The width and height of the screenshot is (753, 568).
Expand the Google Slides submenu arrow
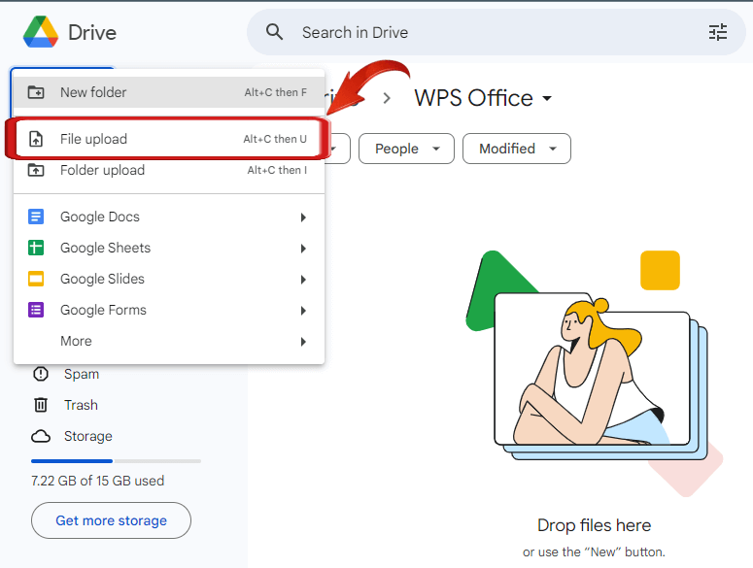tap(303, 280)
